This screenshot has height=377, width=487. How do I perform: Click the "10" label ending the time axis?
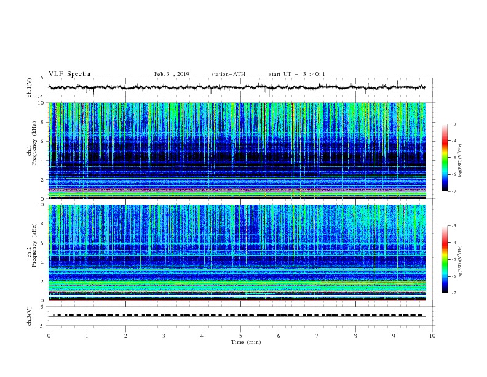(x=432, y=336)
